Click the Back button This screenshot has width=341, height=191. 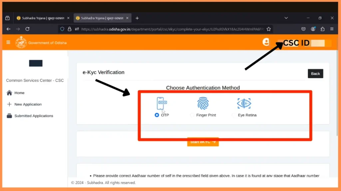point(315,74)
